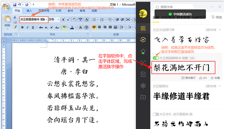Open the font size 四号 dropdown

pos(58,19)
